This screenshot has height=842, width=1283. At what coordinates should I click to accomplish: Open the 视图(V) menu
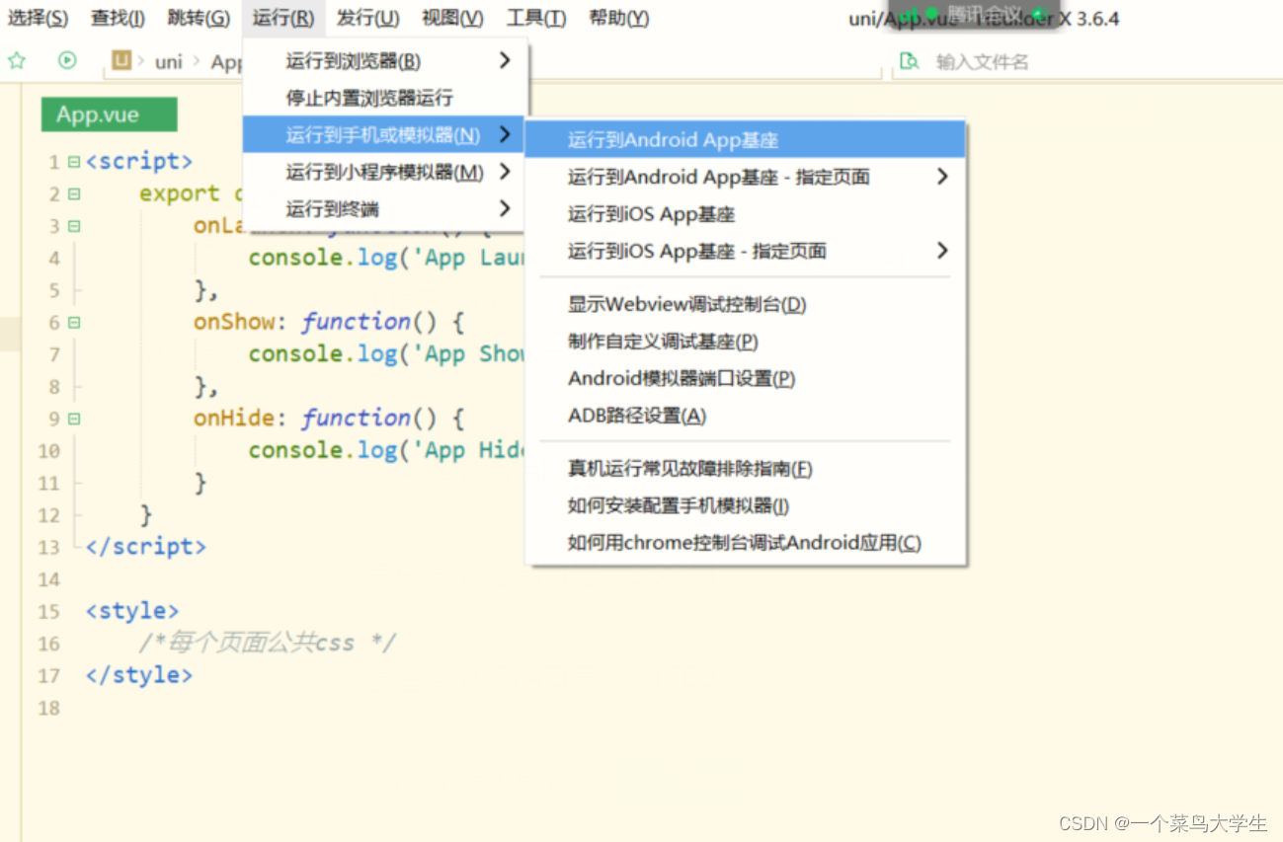click(452, 18)
